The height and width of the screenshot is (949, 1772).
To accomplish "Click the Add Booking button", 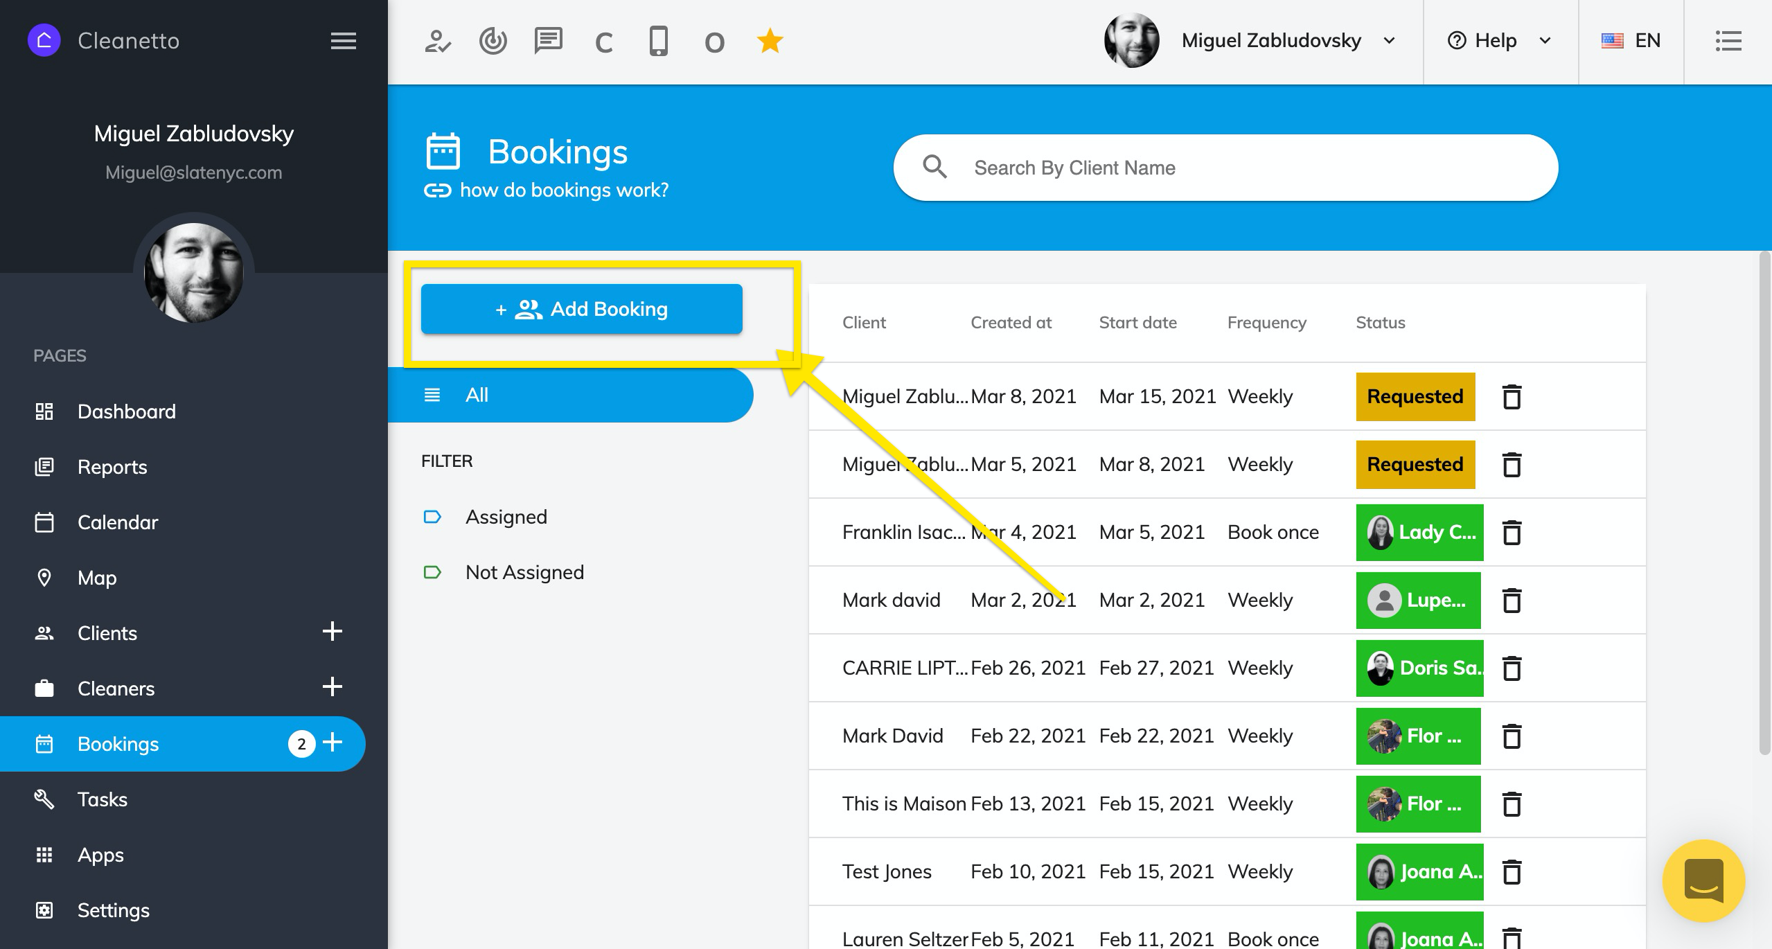I will click(581, 309).
